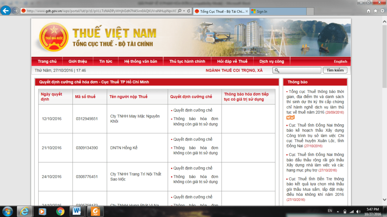Click the browser Forward arrow button
This screenshot has width=387, height=217.
click(x=15, y=11)
